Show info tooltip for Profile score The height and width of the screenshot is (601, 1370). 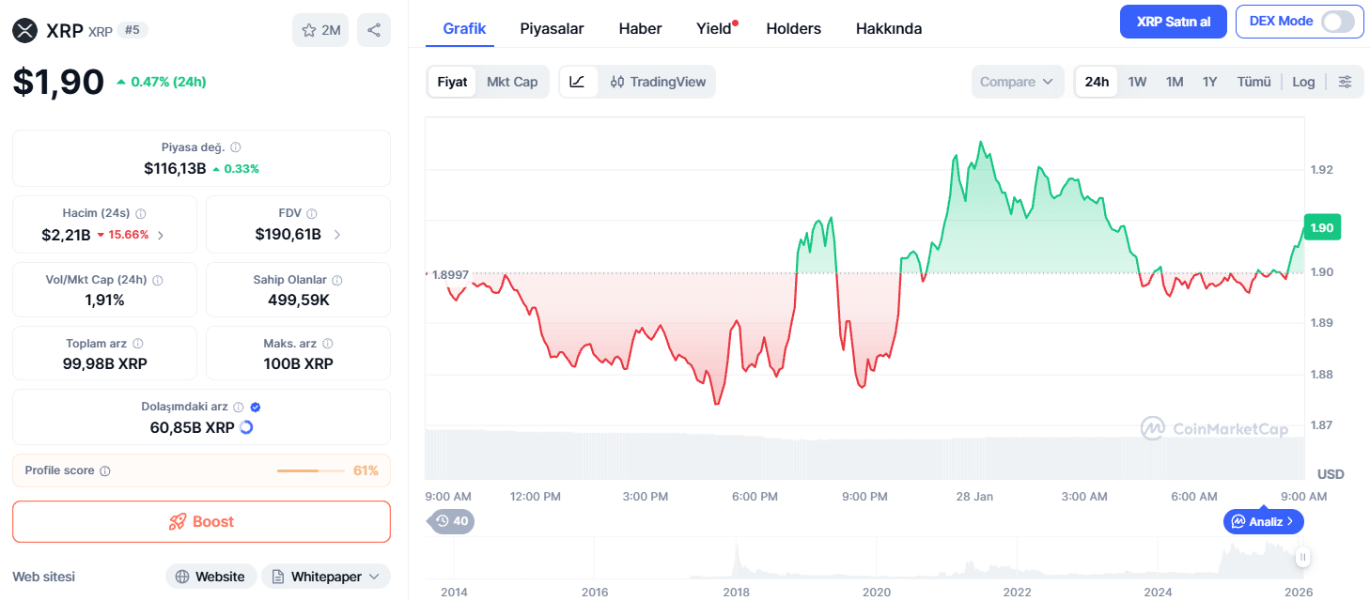pos(105,470)
